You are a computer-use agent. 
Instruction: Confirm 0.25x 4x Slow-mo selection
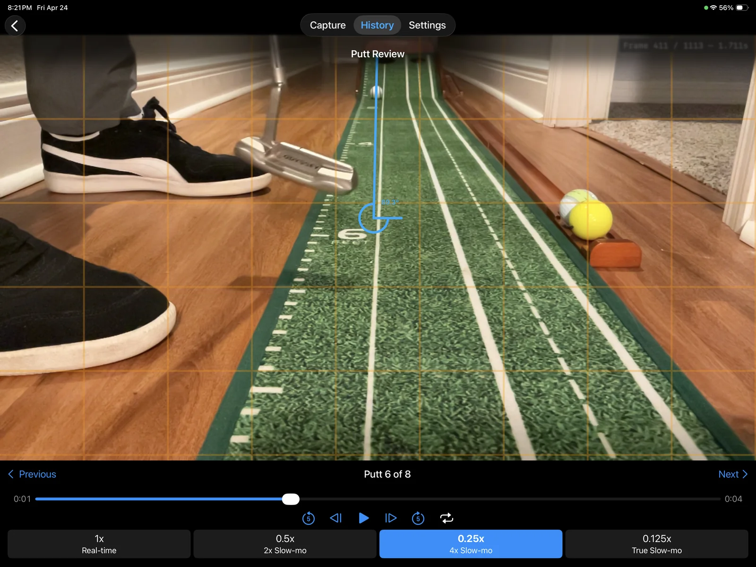pyautogui.click(x=471, y=543)
